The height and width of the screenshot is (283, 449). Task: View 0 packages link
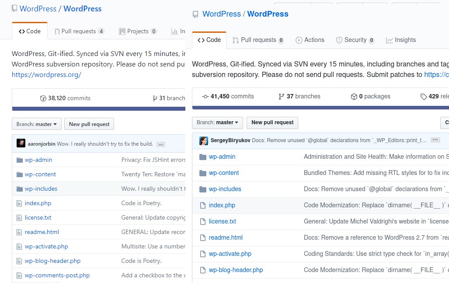pos(371,97)
